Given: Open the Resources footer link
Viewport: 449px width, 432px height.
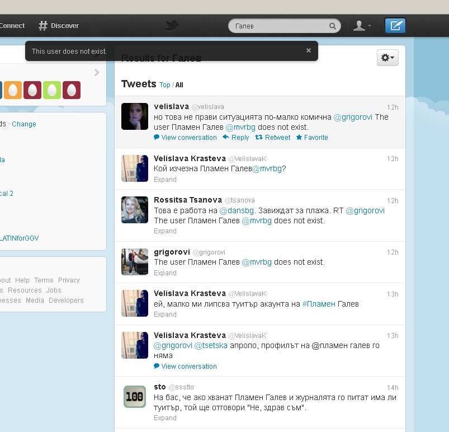Looking at the screenshot, I should click(25, 290).
